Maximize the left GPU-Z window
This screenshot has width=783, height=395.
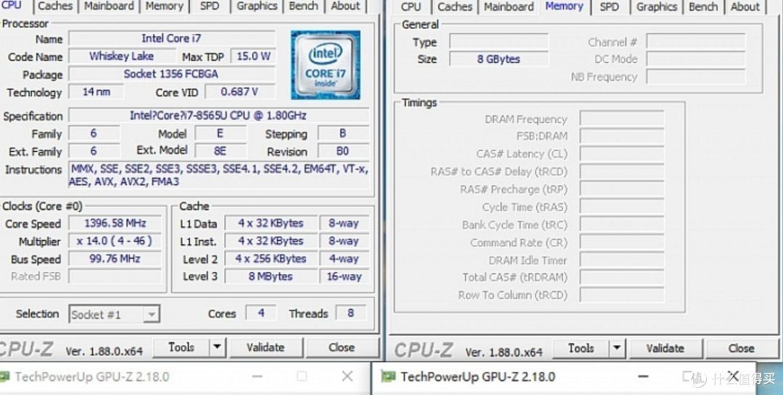click(302, 376)
